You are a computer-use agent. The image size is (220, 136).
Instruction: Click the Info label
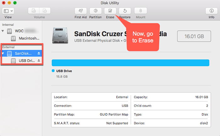(x=212, y=17)
